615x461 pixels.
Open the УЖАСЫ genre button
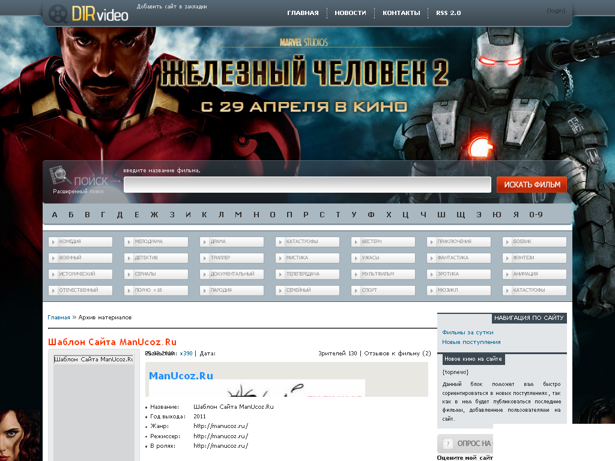click(383, 258)
